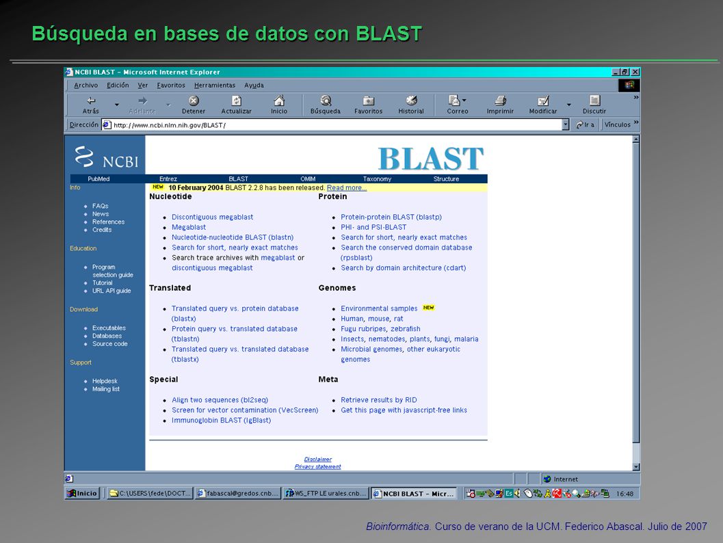Screen dimensions: 723x543
Task: Open Environmental samples genomes link
Action: 379,308
